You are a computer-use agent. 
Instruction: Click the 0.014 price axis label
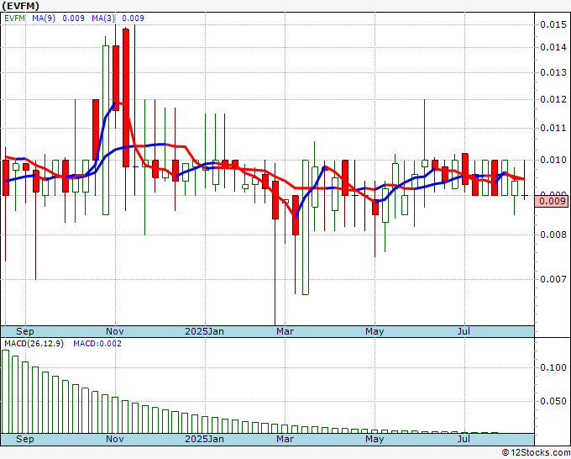pos(553,47)
